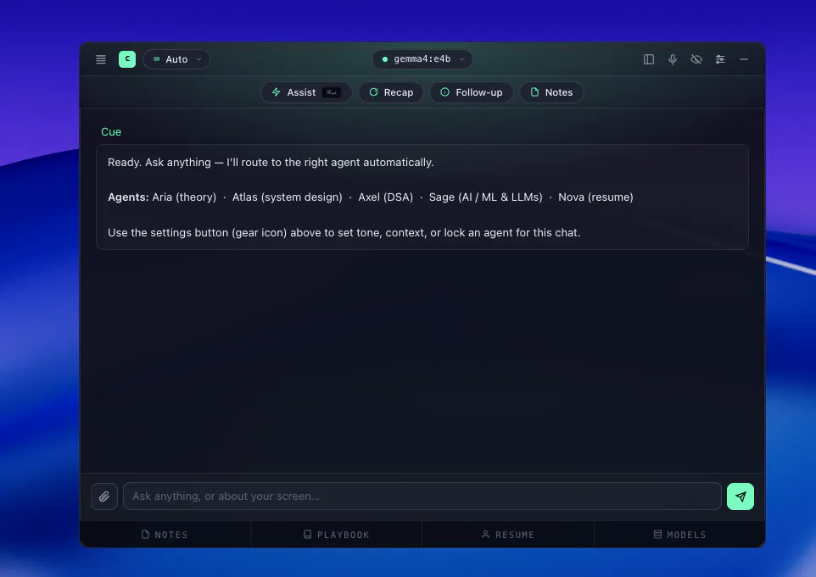Viewport: 816px width, 577px height.
Task: Click the text 'Sage (AI / ML & LLMs)'
Action: coord(485,197)
